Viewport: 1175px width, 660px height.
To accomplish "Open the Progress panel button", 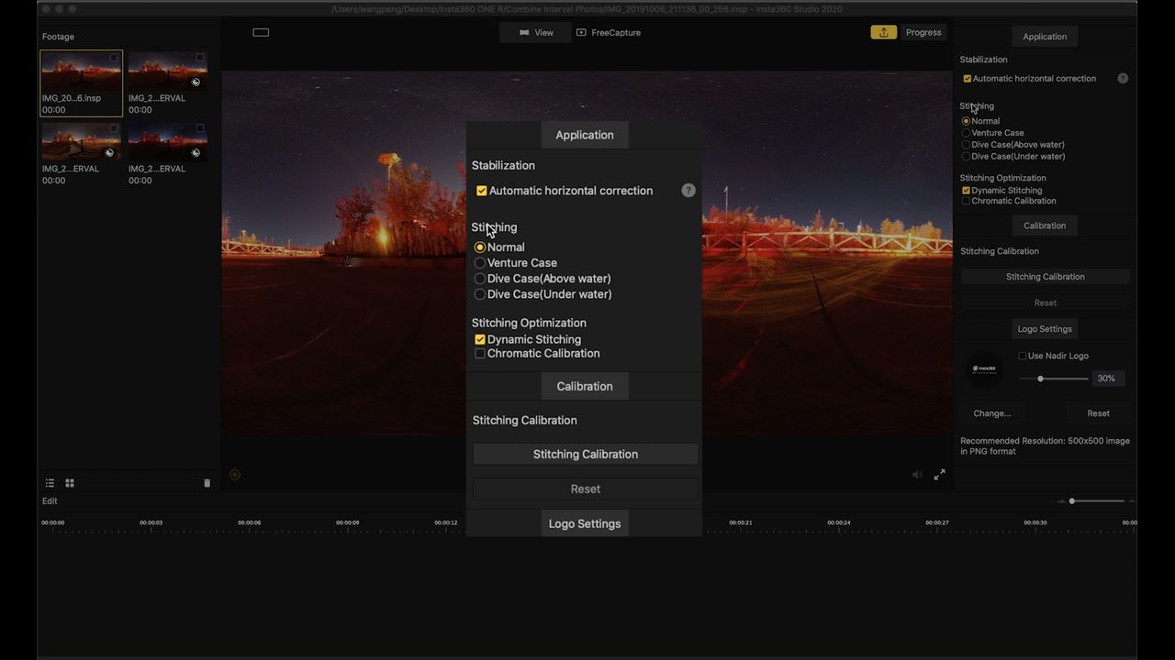I will (x=923, y=32).
